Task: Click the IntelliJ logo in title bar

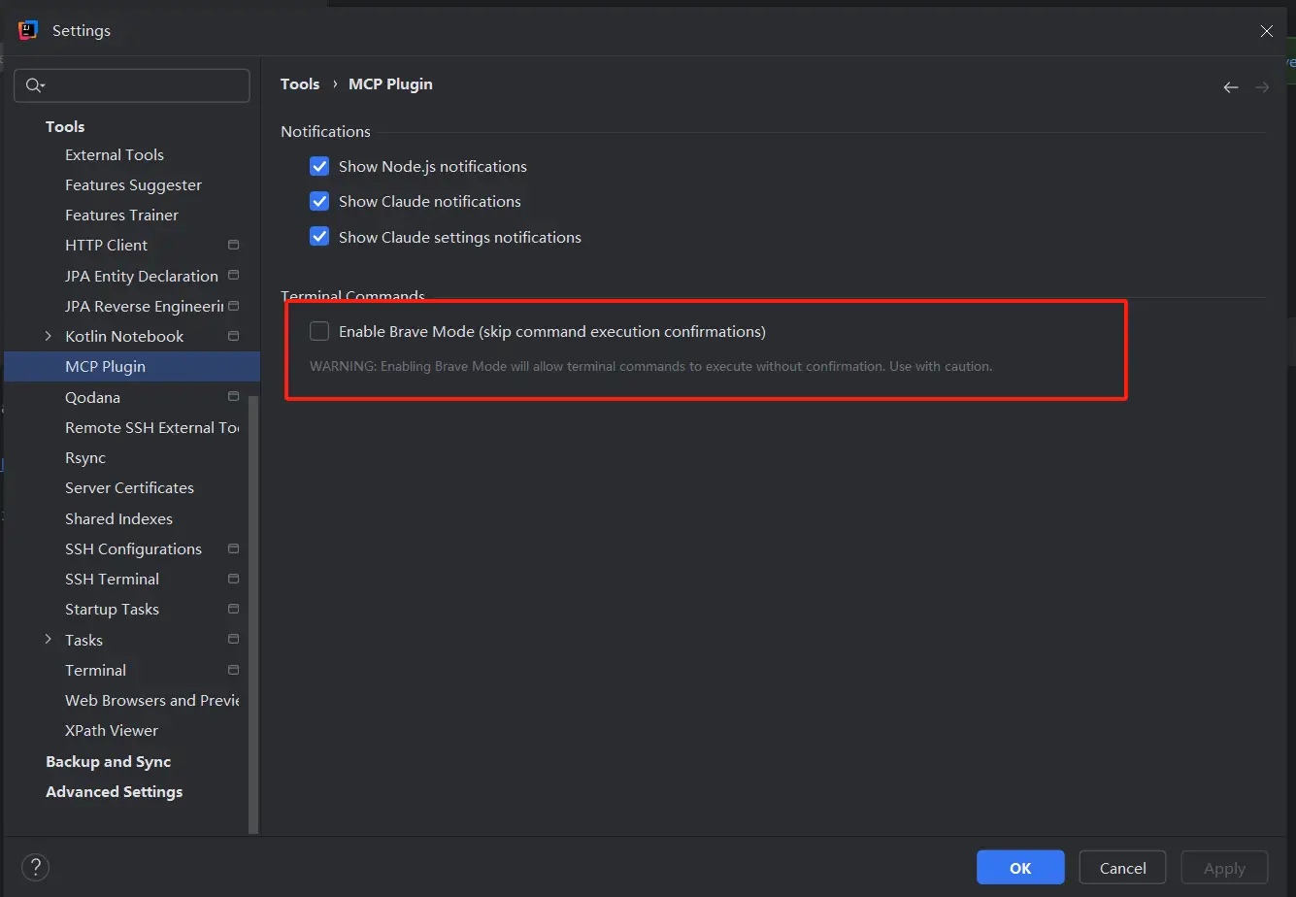Action: click(27, 30)
